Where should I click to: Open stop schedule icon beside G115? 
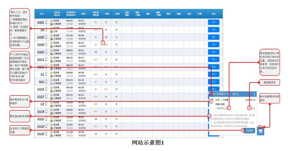(46, 88)
